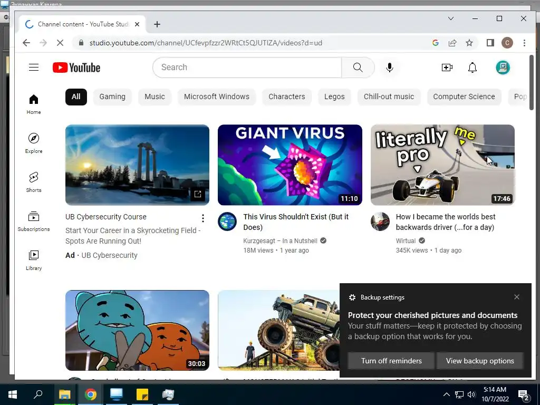This screenshot has height=405, width=540.
Task: Open Windows taskbar search
Action: click(x=38, y=394)
